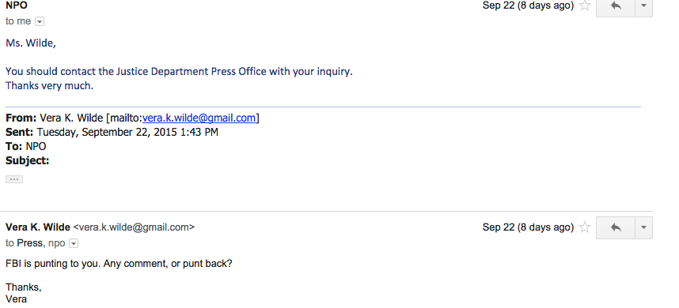Click the second Sep 22 timestamp
The image size is (679, 308).
click(528, 227)
